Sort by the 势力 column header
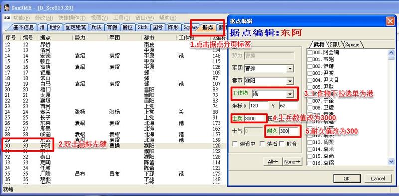 click(x=90, y=38)
